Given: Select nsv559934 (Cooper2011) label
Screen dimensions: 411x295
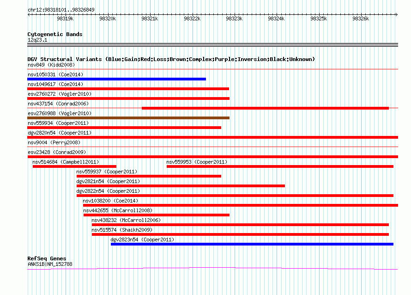Looking at the screenshot, I should click(58, 123).
